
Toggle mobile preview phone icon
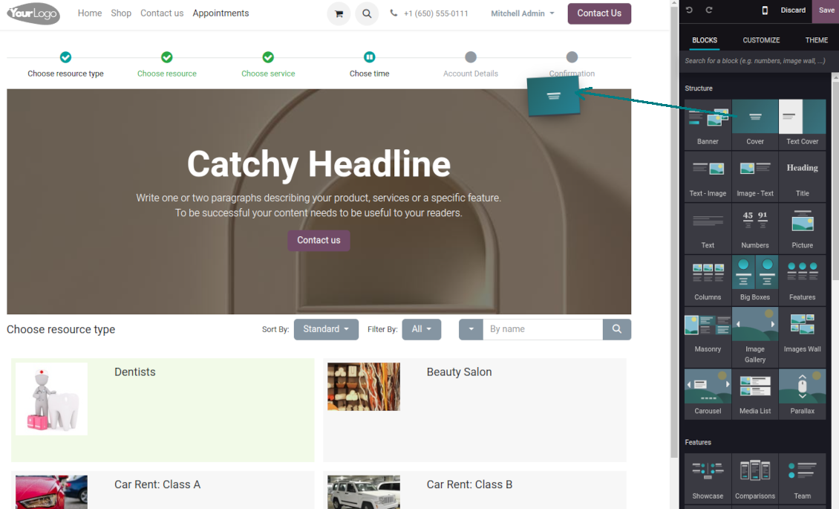click(765, 10)
